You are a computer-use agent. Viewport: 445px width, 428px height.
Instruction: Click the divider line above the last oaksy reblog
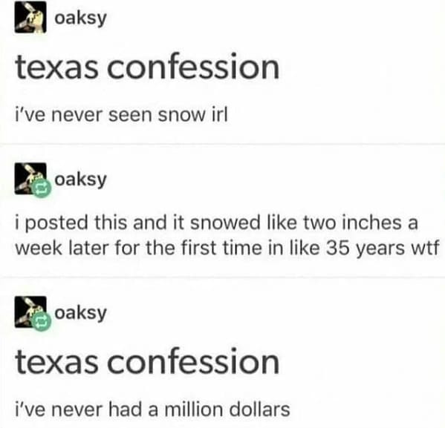[x=223, y=277]
